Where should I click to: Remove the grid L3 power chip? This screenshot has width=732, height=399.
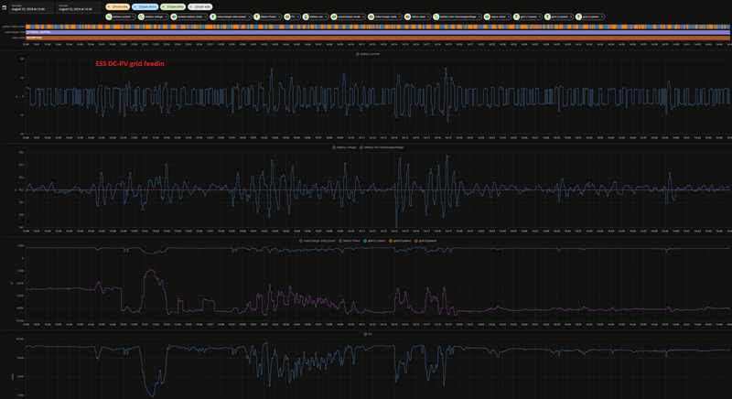point(602,16)
